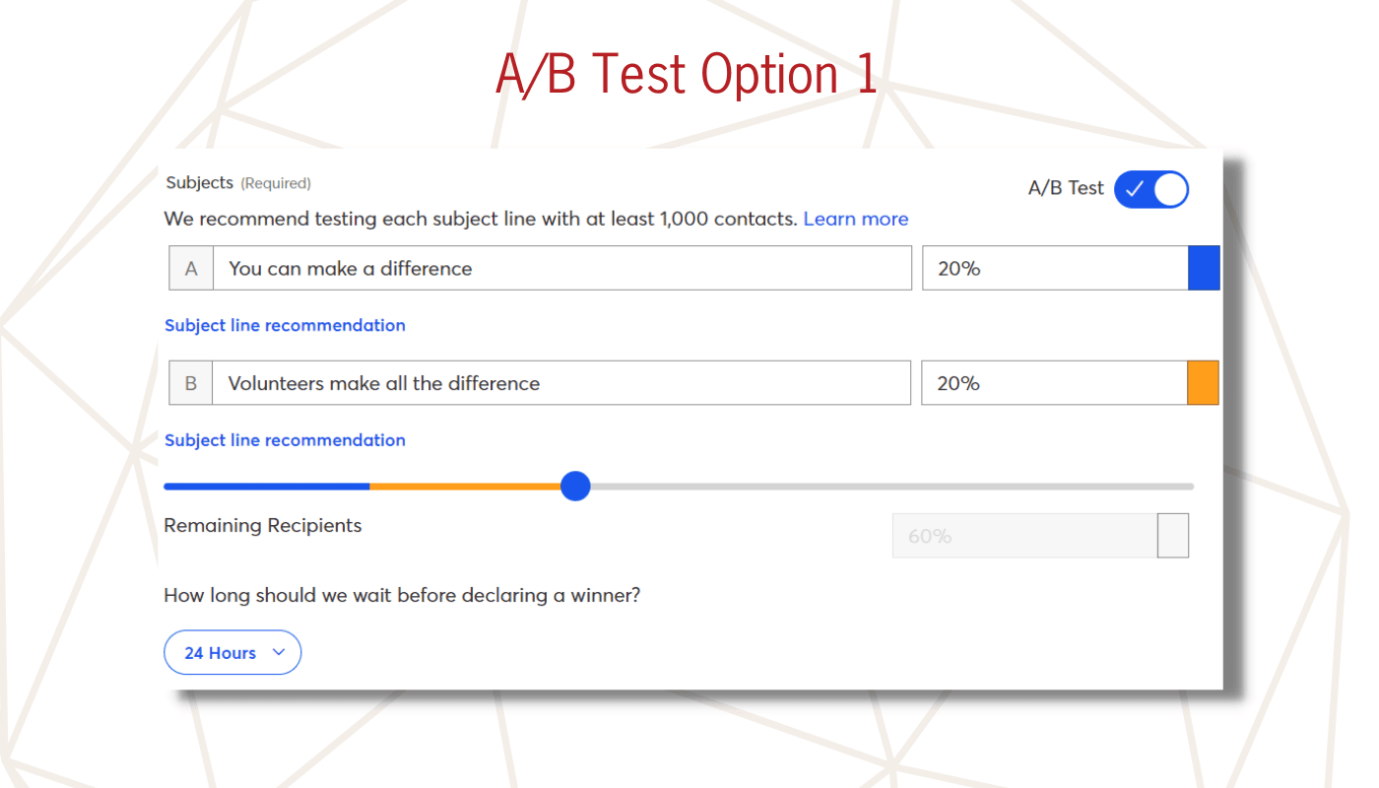The height and width of the screenshot is (788, 1379).
Task: Click the gray swatch beside the 60% field
Action: (x=1173, y=536)
